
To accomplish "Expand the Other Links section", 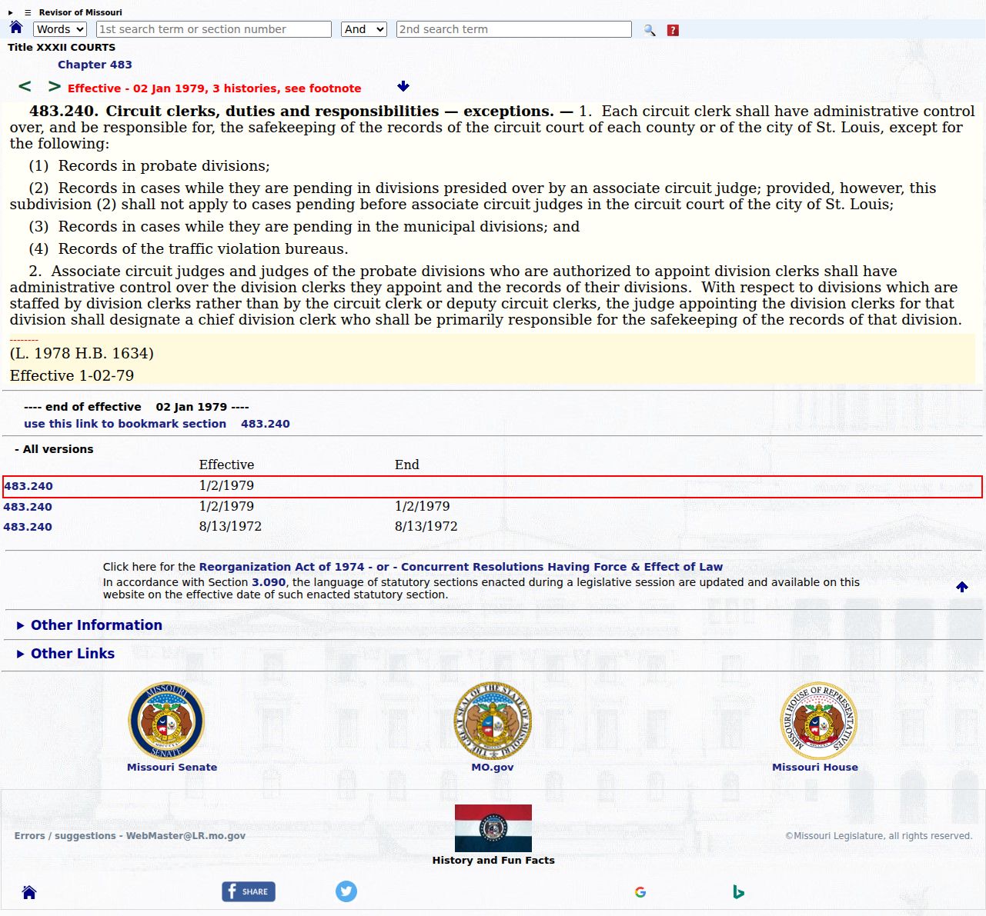I will coord(65,654).
